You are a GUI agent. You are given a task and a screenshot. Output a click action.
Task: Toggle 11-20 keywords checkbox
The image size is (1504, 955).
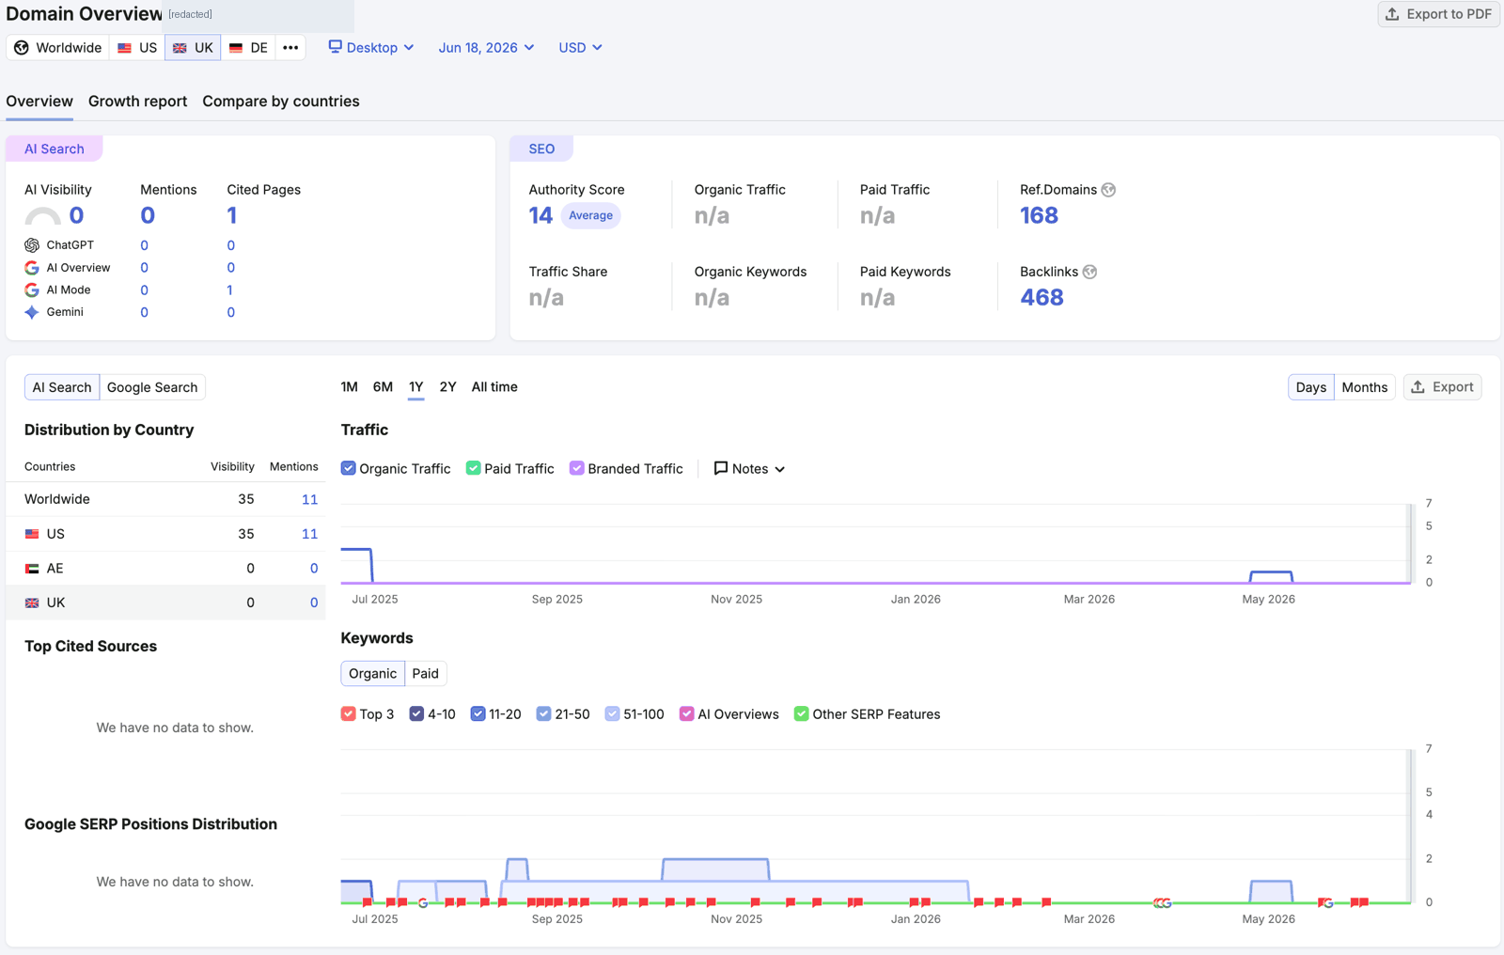click(478, 714)
